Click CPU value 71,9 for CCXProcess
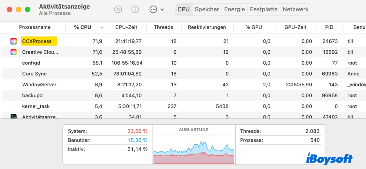 pyautogui.click(x=97, y=41)
